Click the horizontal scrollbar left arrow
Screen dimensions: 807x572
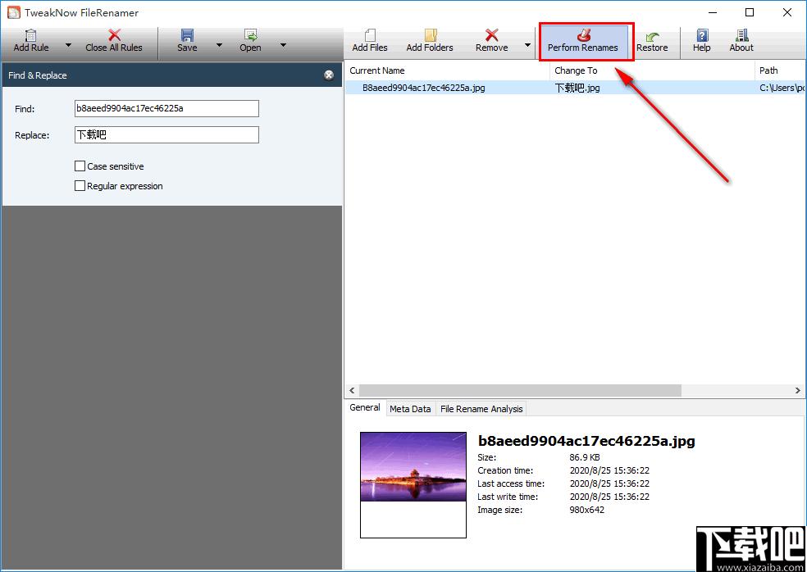click(352, 390)
